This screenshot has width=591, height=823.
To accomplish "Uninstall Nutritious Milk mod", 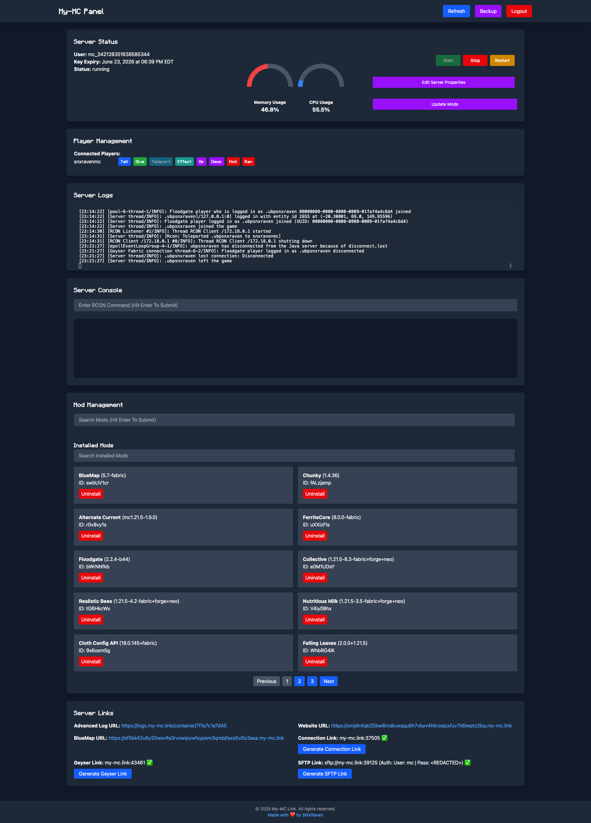I will click(x=315, y=620).
